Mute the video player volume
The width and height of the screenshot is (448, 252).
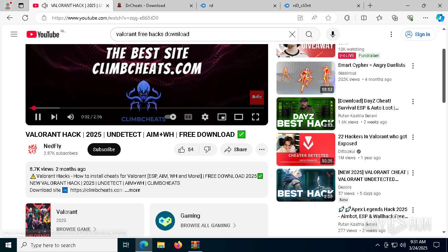click(x=71, y=117)
